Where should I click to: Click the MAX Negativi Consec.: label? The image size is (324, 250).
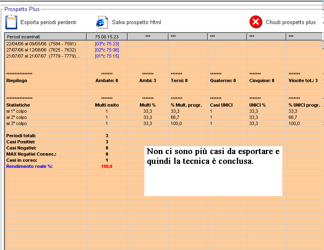(x=31, y=154)
